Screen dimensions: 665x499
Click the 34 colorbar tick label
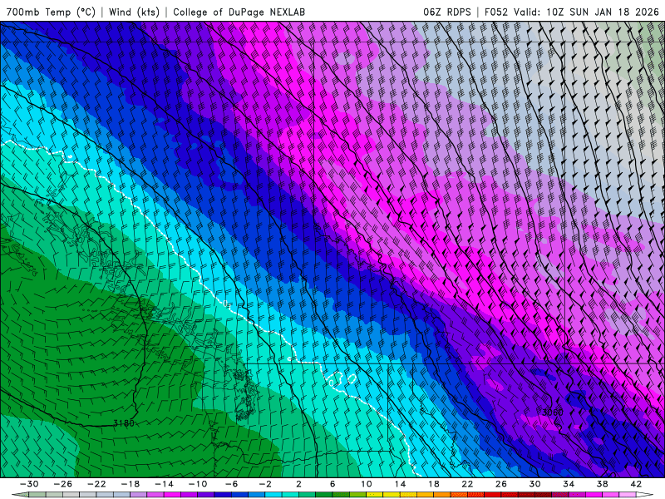(569, 484)
